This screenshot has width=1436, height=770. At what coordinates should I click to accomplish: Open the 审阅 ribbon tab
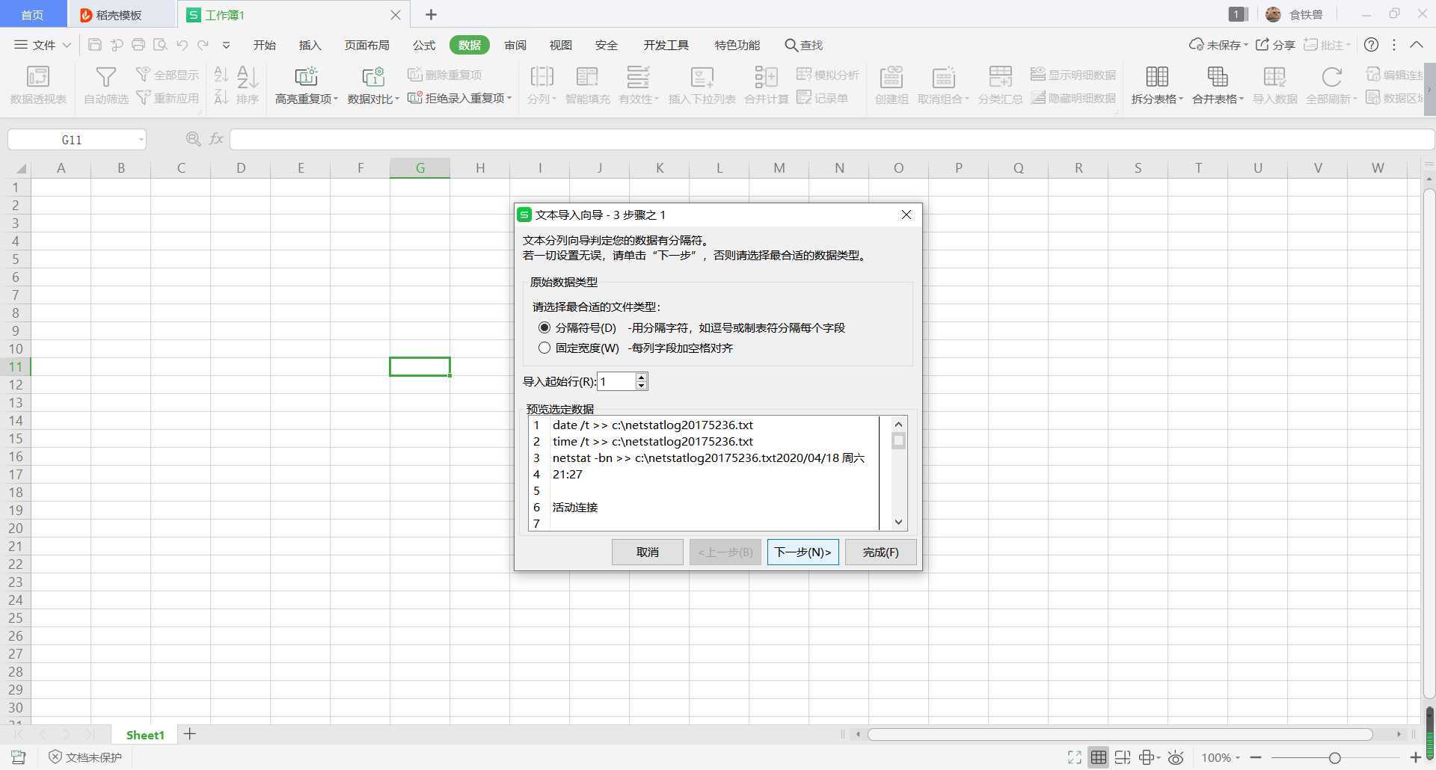(x=515, y=45)
